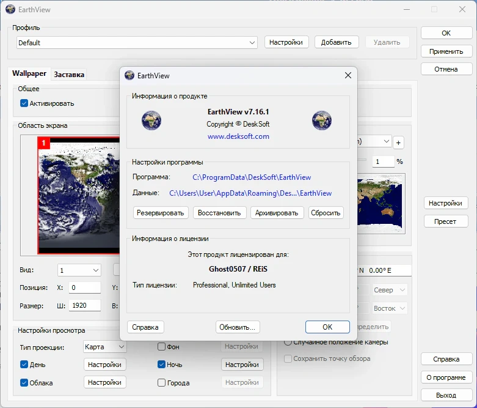
Task: Click the Пресет button
Action: (x=446, y=221)
